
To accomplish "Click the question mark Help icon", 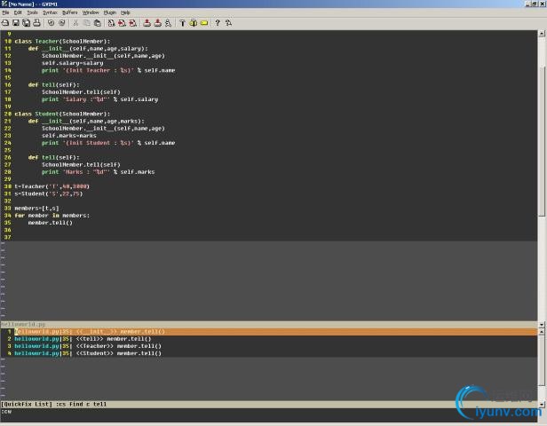I will (217, 22).
